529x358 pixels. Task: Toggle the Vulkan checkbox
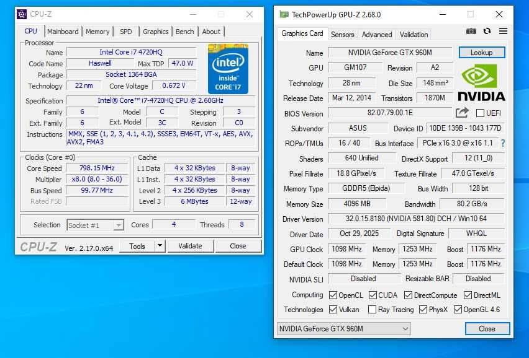point(333,309)
